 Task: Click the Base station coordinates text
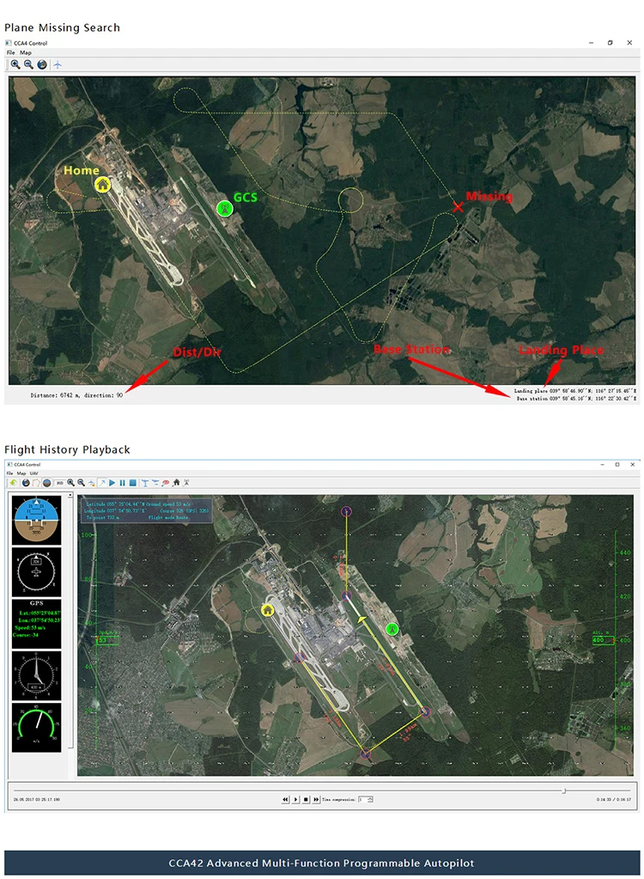click(576, 399)
